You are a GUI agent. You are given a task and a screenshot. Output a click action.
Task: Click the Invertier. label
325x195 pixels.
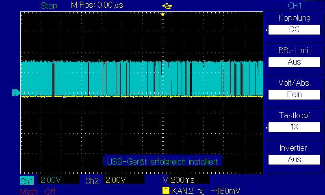tap(294, 148)
